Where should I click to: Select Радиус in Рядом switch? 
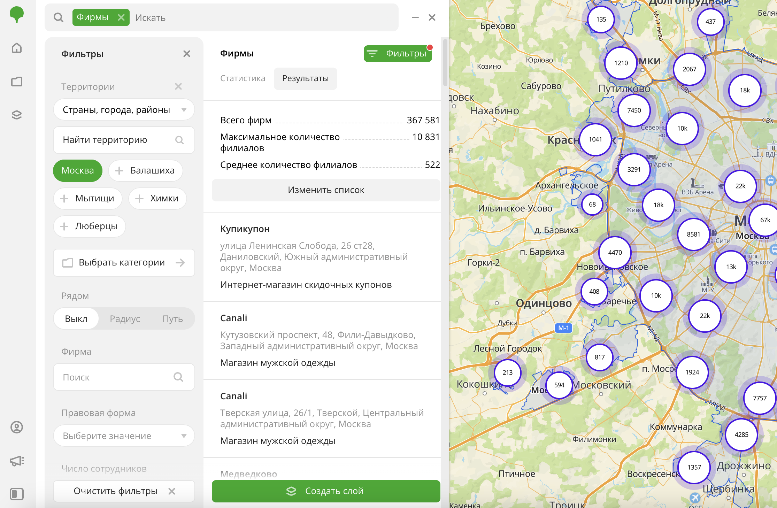(x=125, y=319)
